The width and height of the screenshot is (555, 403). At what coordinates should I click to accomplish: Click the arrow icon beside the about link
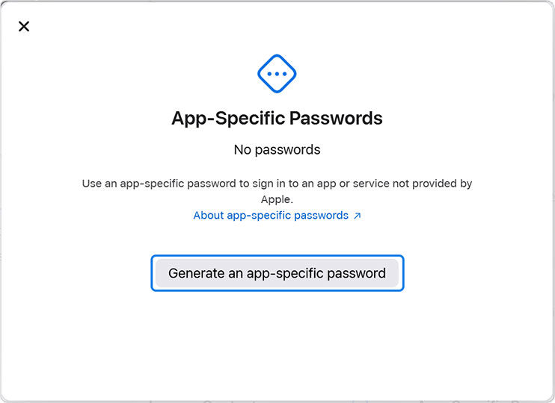pyautogui.click(x=358, y=216)
